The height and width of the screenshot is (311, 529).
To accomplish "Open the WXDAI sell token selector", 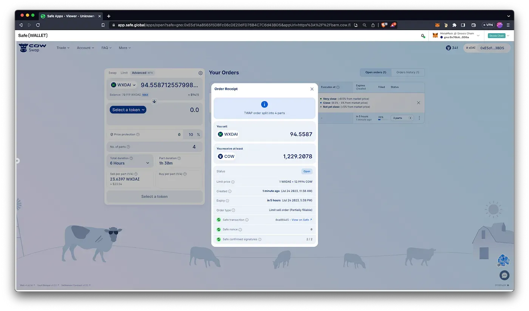I will [123, 85].
